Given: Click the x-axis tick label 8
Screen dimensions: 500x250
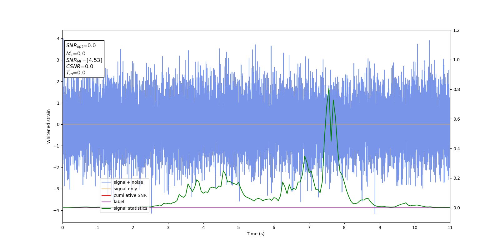Looking at the screenshot, I should [344, 227].
